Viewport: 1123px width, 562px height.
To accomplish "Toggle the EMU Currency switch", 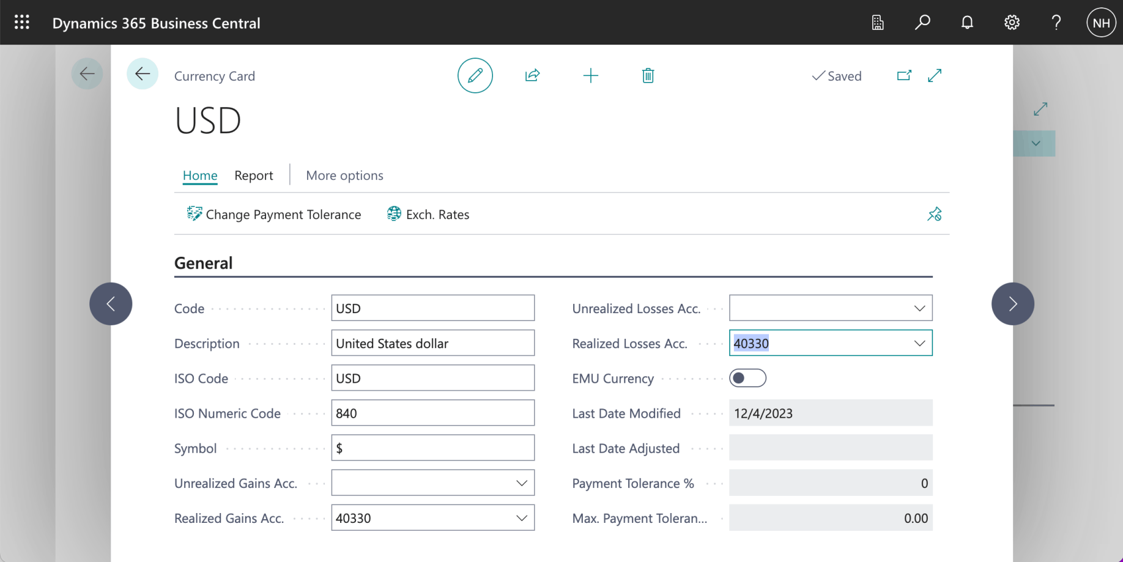I will click(x=747, y=378).
